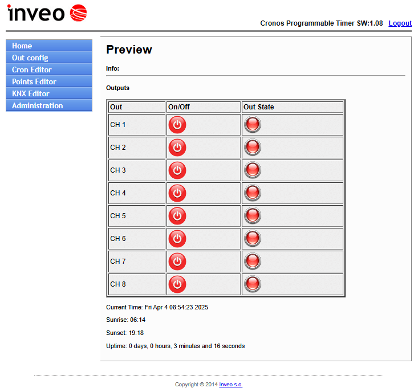Click the CH 4 out state LED

click(x=253, y=193)
